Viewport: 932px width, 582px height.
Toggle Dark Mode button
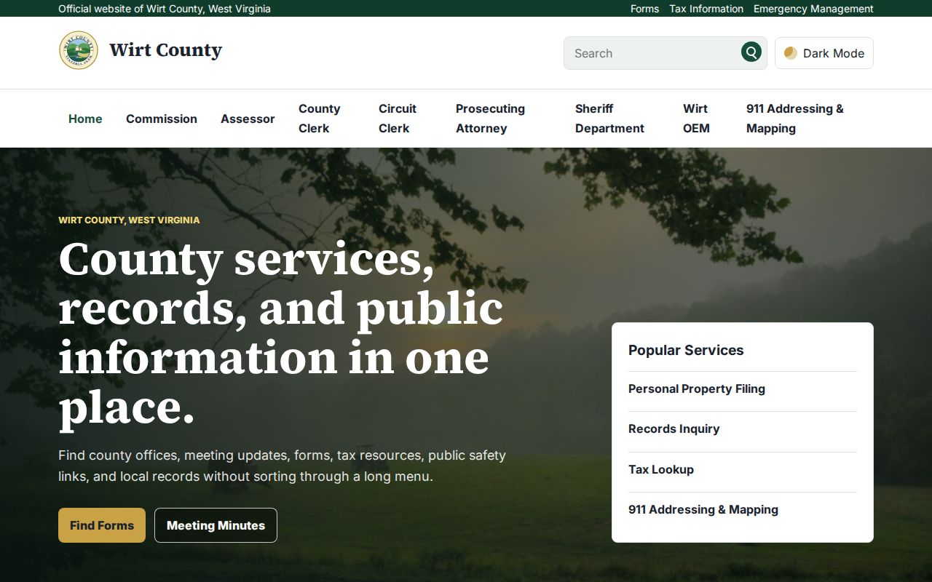click(x=824, y=53)
